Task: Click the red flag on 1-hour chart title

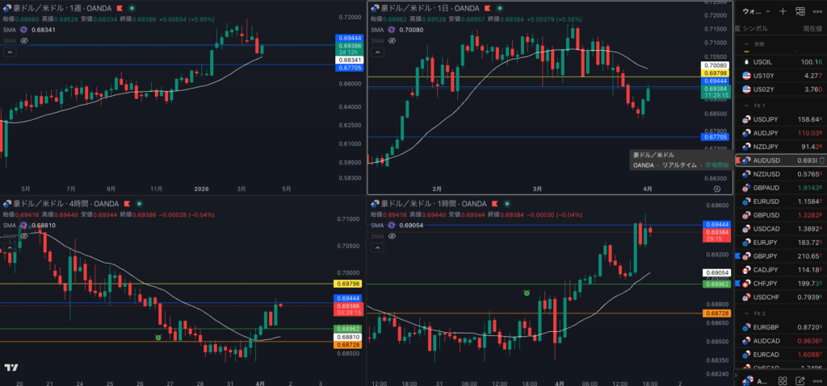Action: [x=494, y=204]
